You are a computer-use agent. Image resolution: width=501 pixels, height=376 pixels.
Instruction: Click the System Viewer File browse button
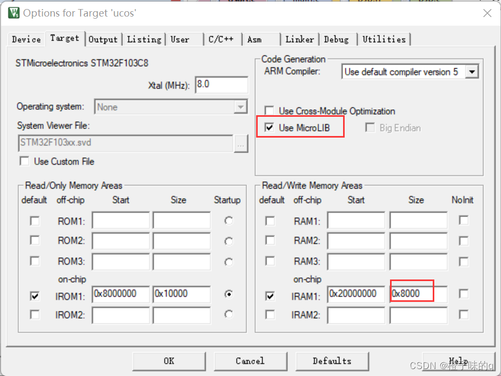pos(241,144)
